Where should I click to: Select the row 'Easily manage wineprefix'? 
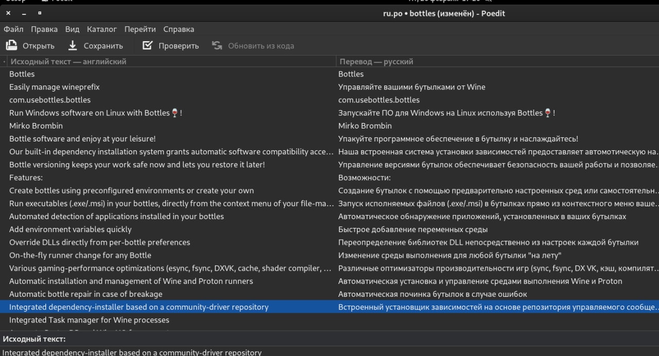pyautogui.click(x=329, y=87)
